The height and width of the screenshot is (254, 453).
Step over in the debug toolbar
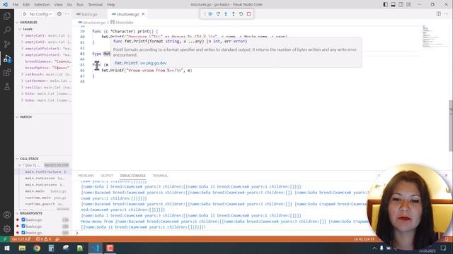point(218,14)
